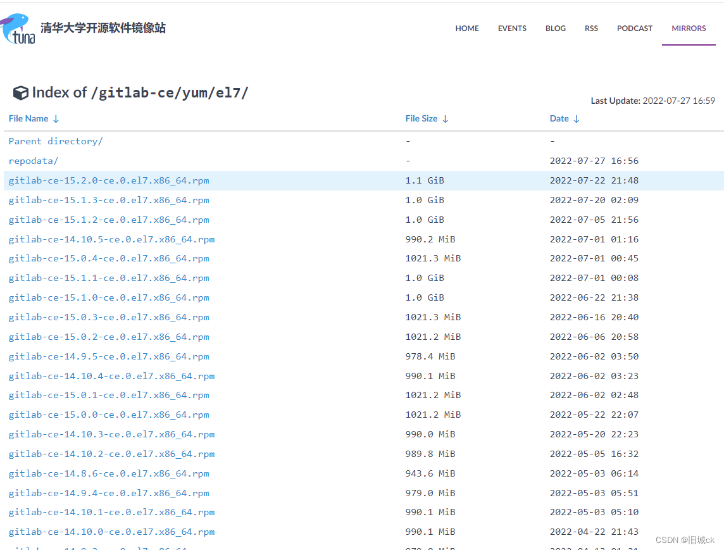The width and height of the screenshot is (724, 550).
Task: Click the Date column header
Action: (x=559, y=119)
